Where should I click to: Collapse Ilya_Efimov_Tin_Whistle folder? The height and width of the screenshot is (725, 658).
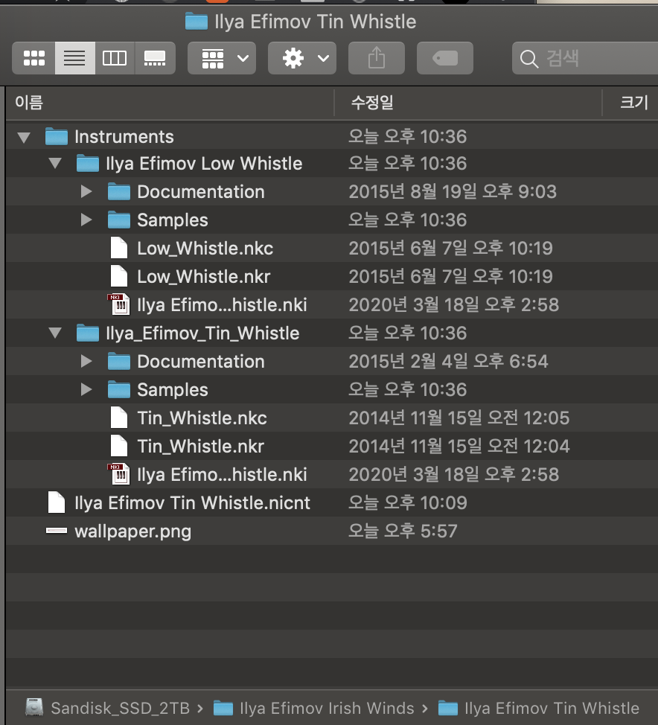(55, 333)
